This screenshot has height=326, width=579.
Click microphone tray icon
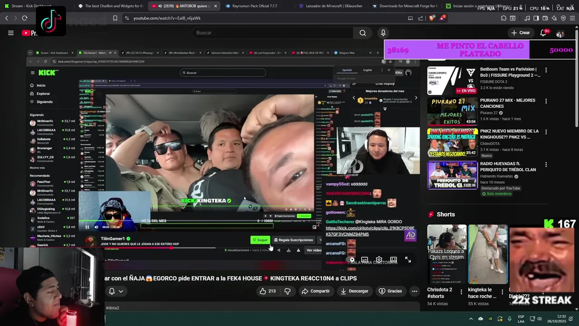click(x=510, y=319)
